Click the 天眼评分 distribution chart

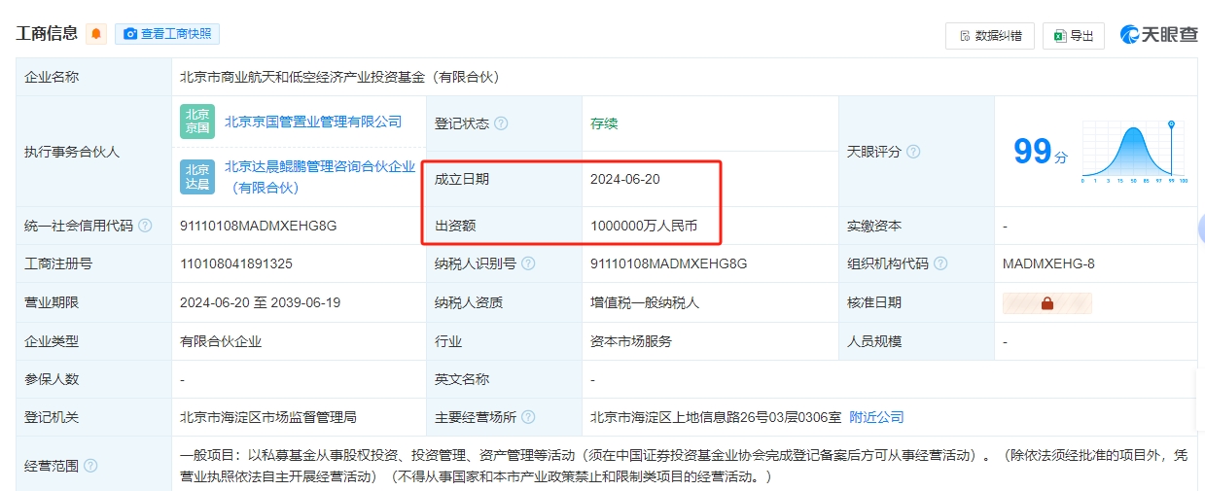tap(1134, 152)
